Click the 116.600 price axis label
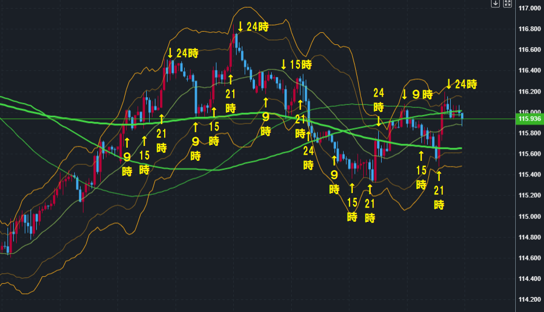544x312 pixels. [530, 50]
